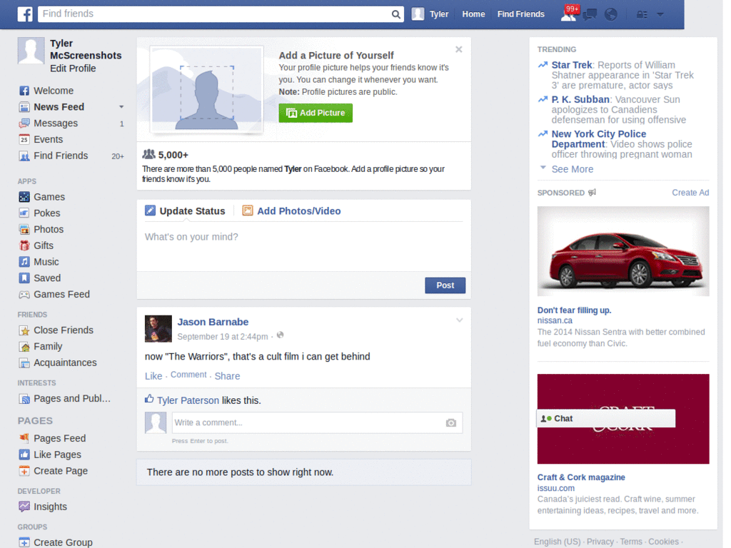Click Jason Barnabe's profile thumbnail
Viewport: 731px width, 548px height.
158,329
